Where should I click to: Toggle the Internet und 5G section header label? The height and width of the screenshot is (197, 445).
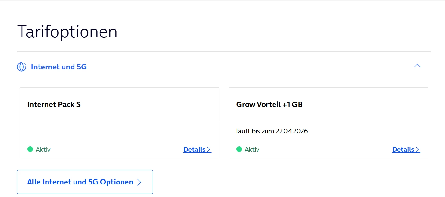[x=59, y=67]
